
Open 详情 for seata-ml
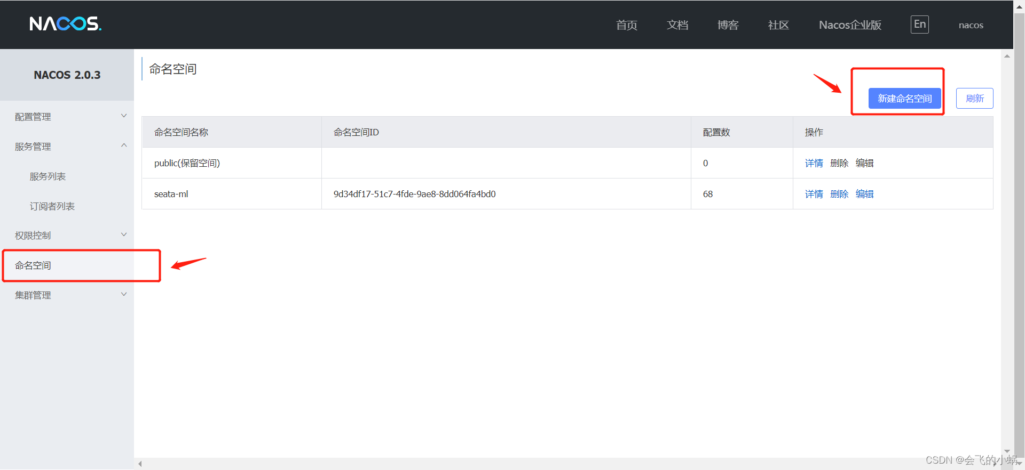pos(814,194)
